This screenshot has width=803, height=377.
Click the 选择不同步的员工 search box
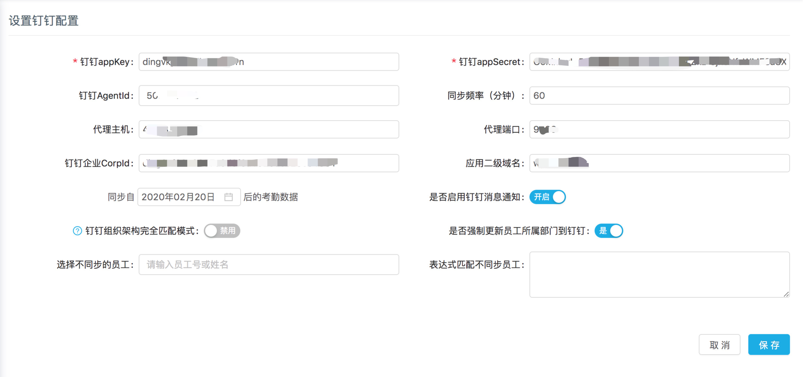[x=269, y=265]
